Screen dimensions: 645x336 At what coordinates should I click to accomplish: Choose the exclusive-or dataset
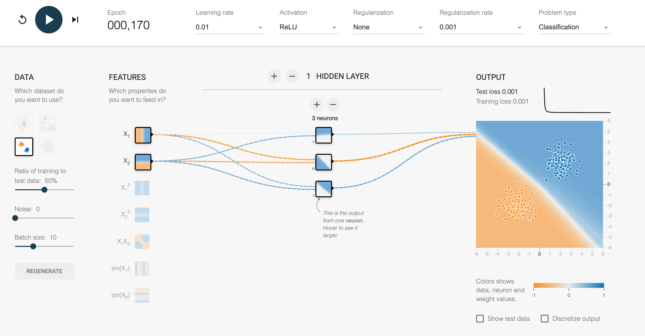47,123
